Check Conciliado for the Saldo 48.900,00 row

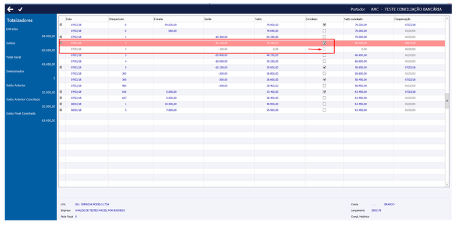coord(324,104)
